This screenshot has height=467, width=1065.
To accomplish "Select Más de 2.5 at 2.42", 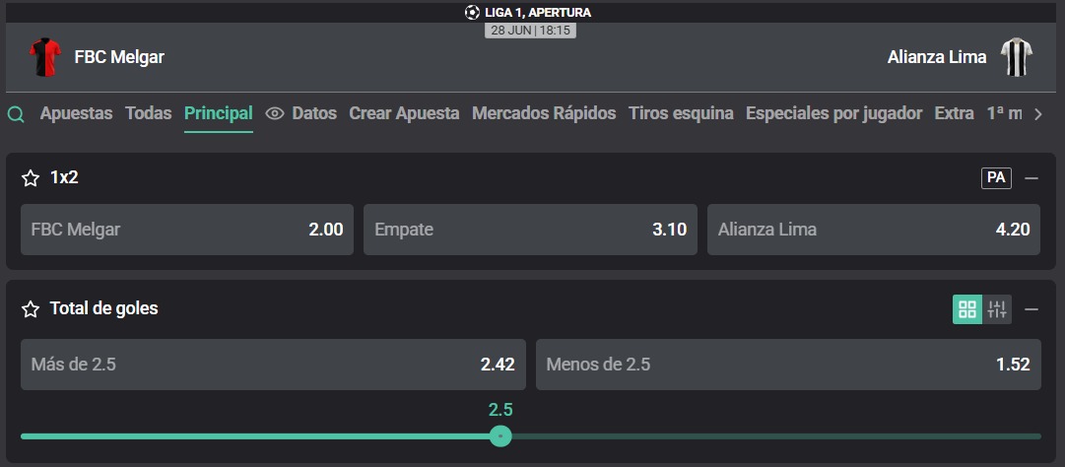I will (x=273, y=365).
